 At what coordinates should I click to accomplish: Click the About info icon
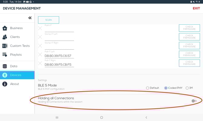5,84
